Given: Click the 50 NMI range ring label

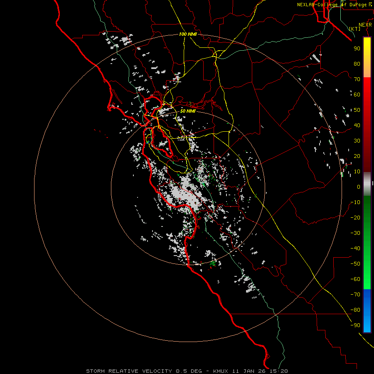Looking at the screenshot, I should [188, 111].
